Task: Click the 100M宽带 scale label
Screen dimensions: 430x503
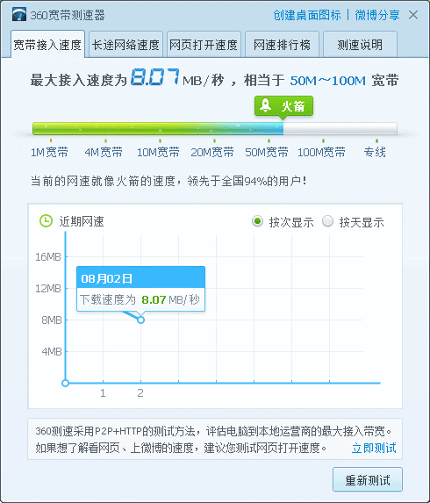Action: 321,152
